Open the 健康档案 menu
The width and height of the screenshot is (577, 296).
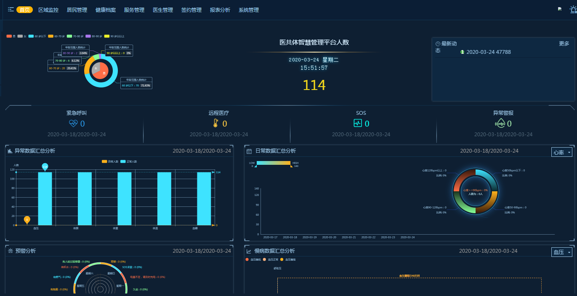106,10
